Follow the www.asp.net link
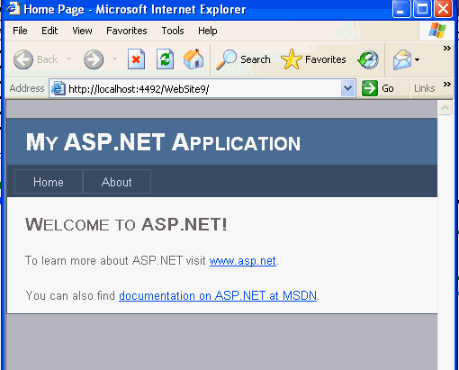This screenshot has width=459, height=370. tap(243, 261)
